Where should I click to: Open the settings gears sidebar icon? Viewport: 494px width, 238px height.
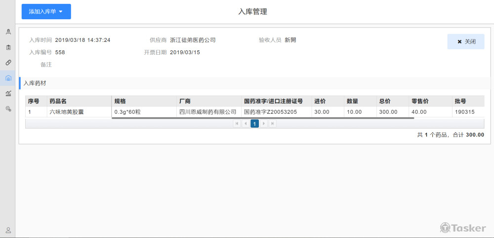click(x=8, y=109)
